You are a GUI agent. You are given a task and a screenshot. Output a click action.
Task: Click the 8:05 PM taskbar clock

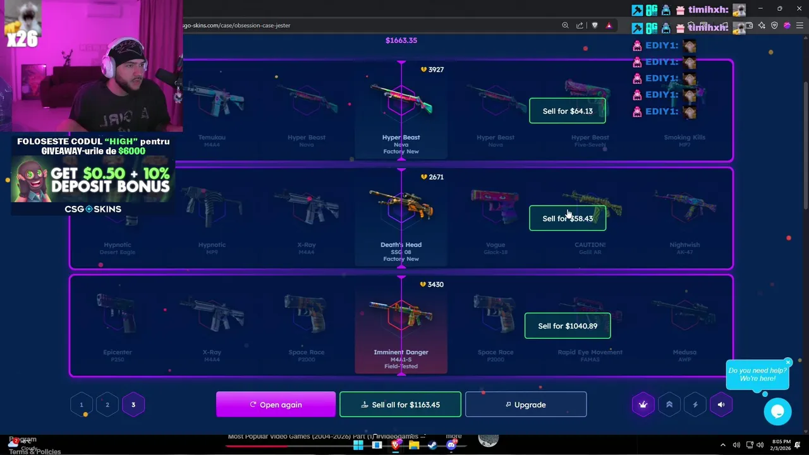(781, 445)
